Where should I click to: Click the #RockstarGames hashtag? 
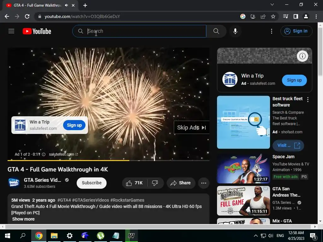tap(127, 200)
